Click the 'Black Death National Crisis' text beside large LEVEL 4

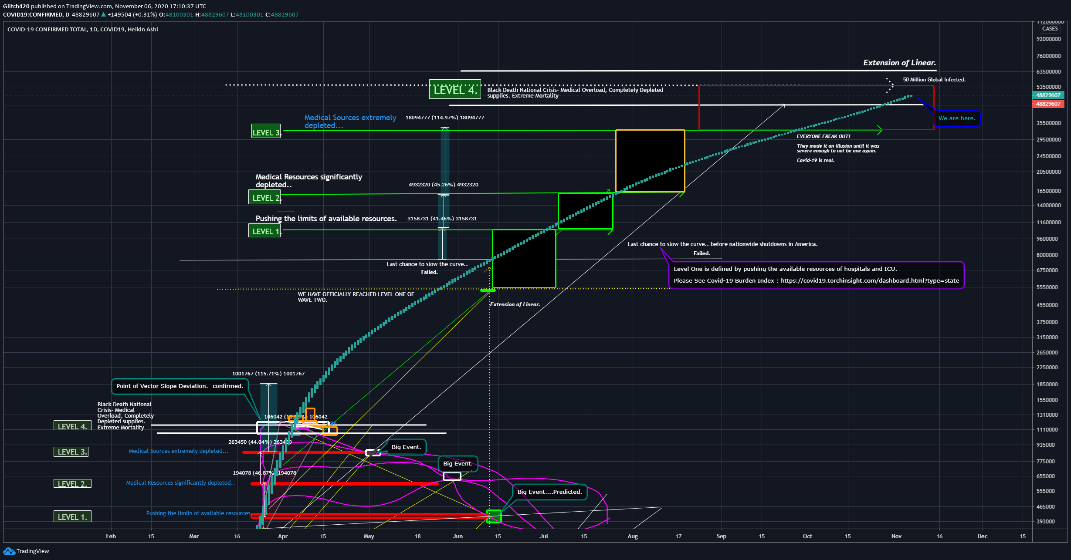575,93
